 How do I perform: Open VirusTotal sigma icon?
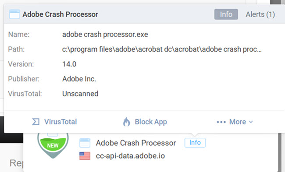(x=36, y=122)
